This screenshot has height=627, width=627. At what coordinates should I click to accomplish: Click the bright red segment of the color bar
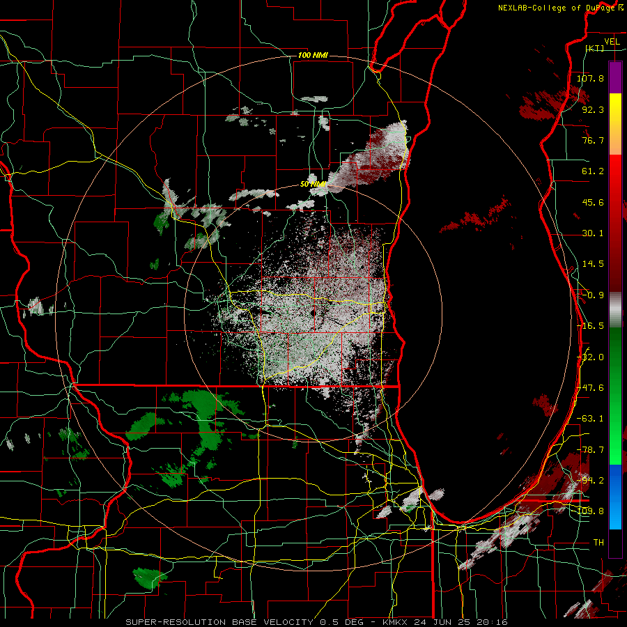pos(615,172)
